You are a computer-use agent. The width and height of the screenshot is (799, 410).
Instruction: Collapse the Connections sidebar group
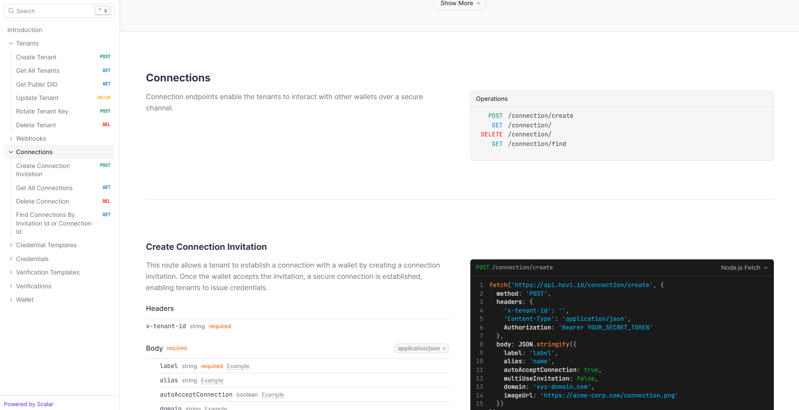pyautogui.click(x=11, y=152)
